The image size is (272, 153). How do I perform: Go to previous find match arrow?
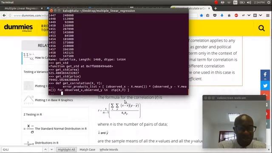45,149
